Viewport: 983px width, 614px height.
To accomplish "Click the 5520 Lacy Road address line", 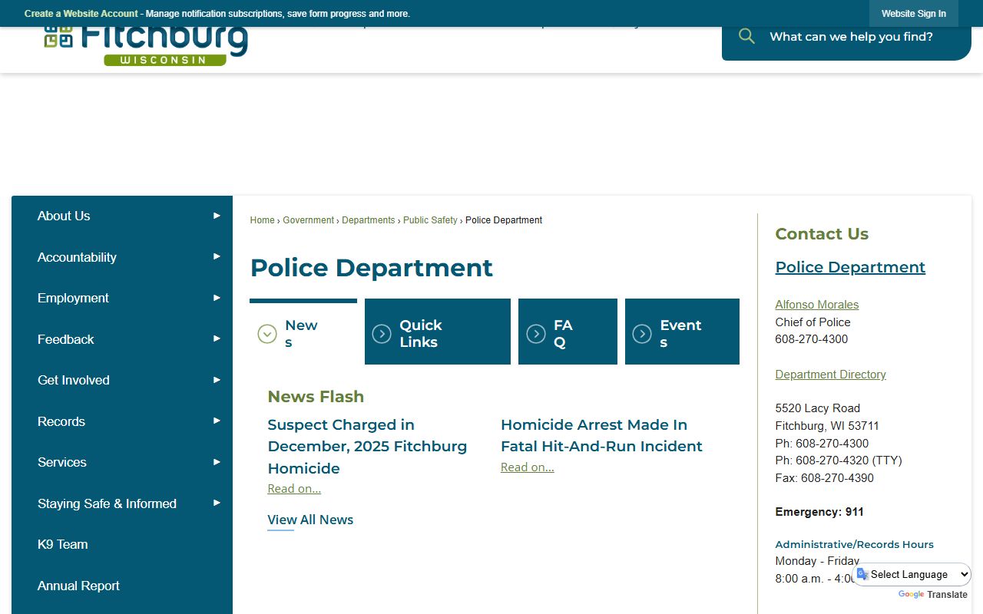I will (817, 408).
